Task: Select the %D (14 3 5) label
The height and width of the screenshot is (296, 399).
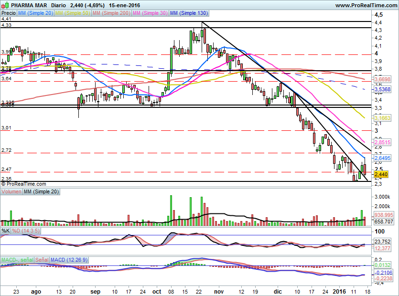Action: 25,231
